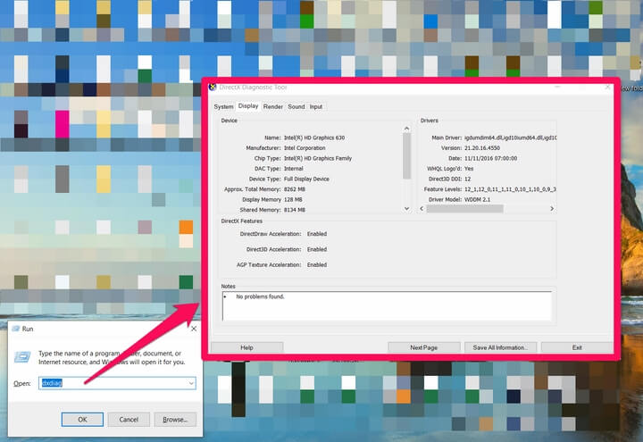Click the Run dialog title bar icon
The width and height of the screenshot is (643, 442).
tap(16, 329)
